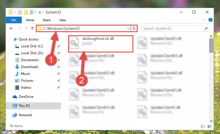Click the search magnifier icon
Screen dimensions: 220x134
coord(206,29)
